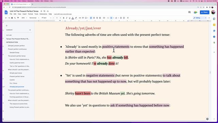Open line and paragraph spacing options
The width and height of the screenshot is (218, 123).
[x=104, y=18]
